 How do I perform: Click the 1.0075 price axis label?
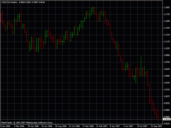(167, 96)
